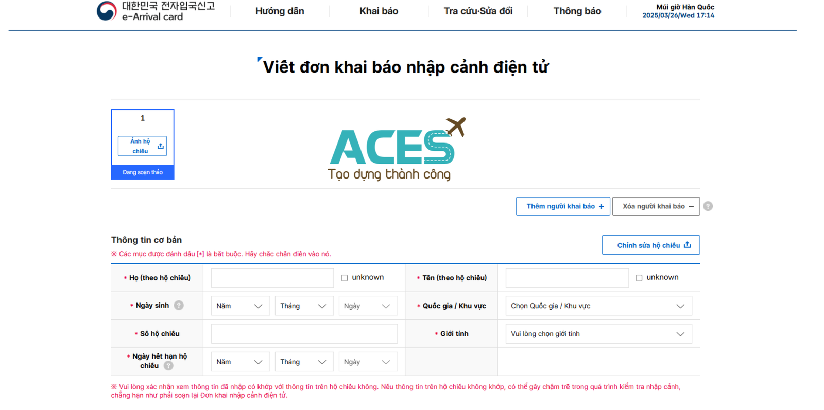The height and width of the screenshot is (410, 824).
Task: Click the e-Arrival card logo emblem
Action: 107,11
